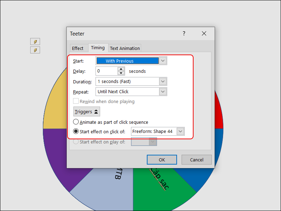Click inside the Delay seconds input field

107,71
